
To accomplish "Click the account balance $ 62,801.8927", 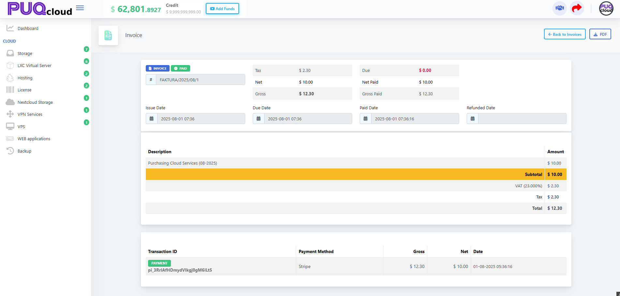I will click(x=136, y=9).
